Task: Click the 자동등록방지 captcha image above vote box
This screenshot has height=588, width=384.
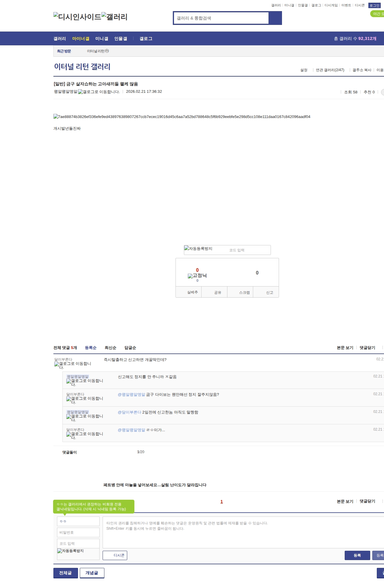Action: click(198, 249)
